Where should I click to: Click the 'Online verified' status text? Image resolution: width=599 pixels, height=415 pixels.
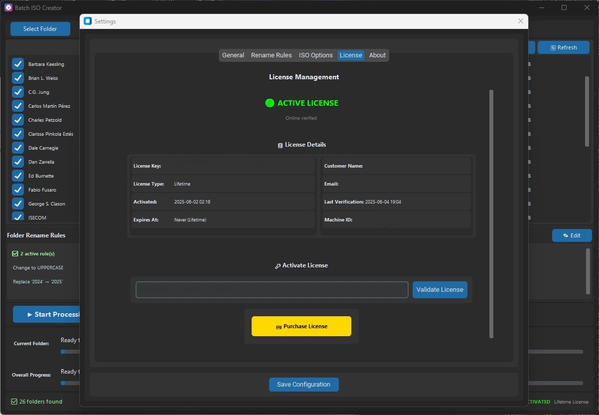tap(301, 118)
